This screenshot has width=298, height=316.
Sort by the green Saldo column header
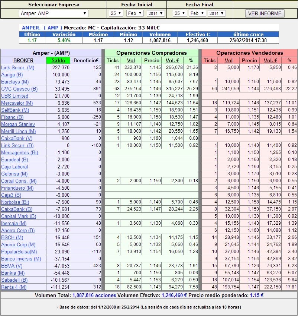tap(58, 60)
